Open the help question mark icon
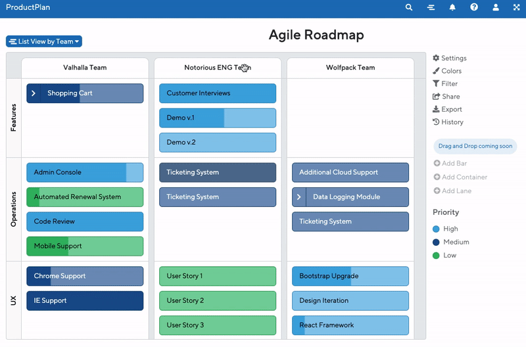The image size is (526, 347). (x=474, y=7)
